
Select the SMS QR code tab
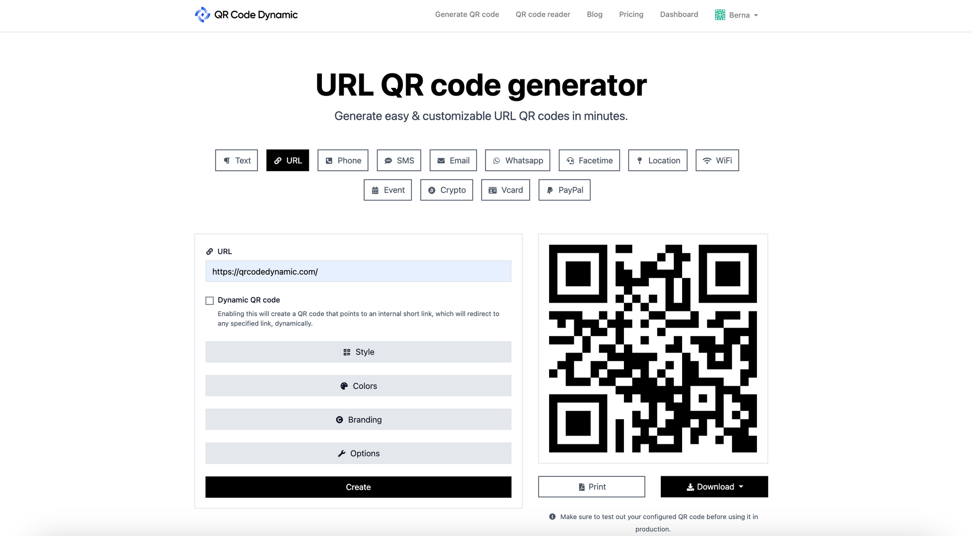click(x=399, y=160)
